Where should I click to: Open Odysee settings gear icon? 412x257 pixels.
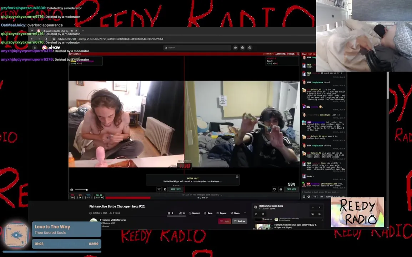click(x=242, y=47)
